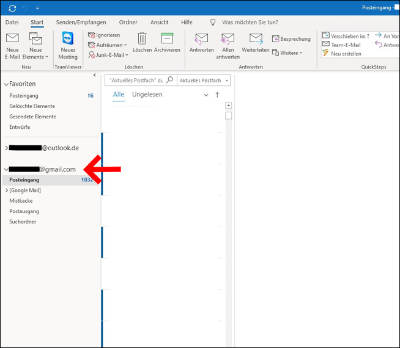
Task: Expand the [Google Mail] folder
Action: [7, 190]
